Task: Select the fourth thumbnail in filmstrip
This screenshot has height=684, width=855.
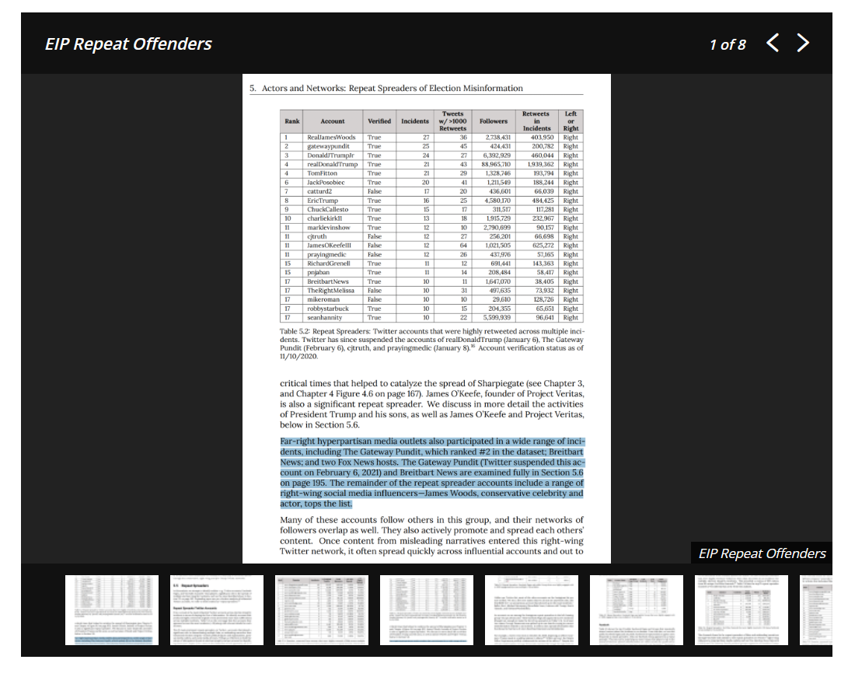Action: [x=427, y=610]
